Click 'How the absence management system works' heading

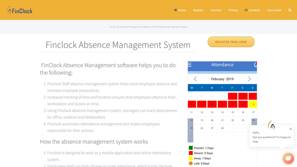coord(94,142)
